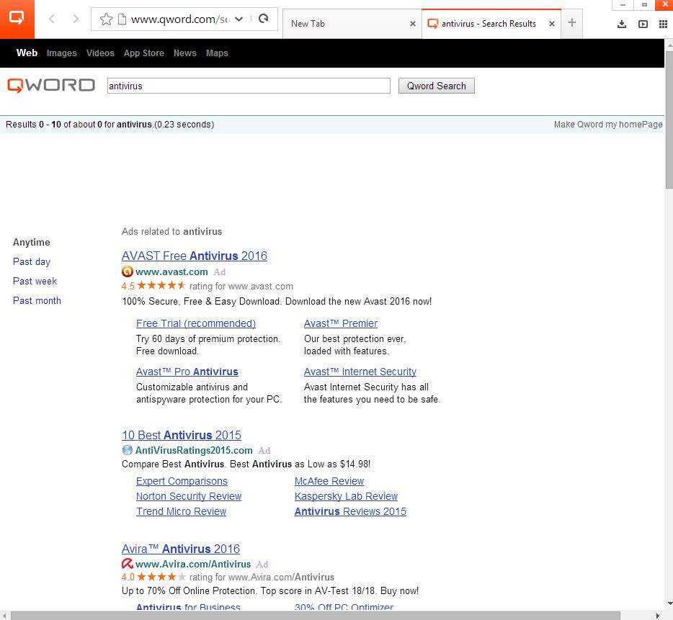Bookmark this page with the star icon
The width and height of the screenshot is (673, 620).
point(106,19)
